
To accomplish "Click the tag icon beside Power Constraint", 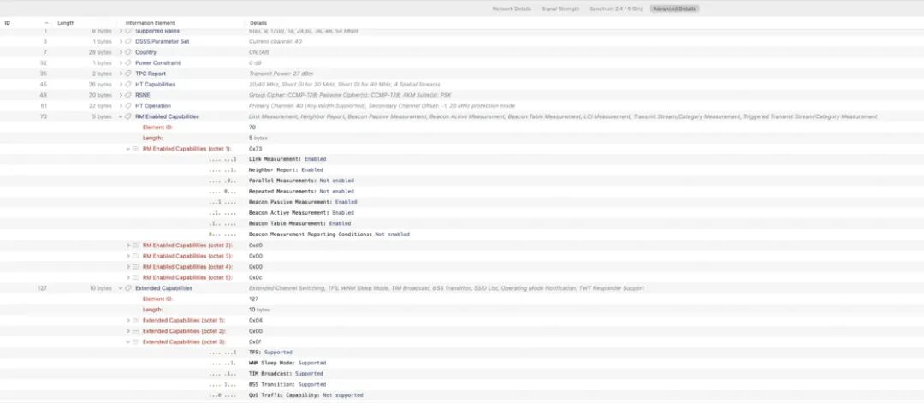I will pyautogui.click(x=127, y=63).
